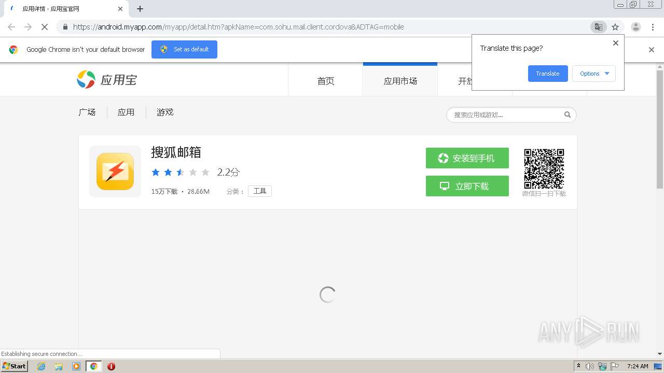
Task: Click the show desktop icon in the tray
Action: (x=658, y=366)
